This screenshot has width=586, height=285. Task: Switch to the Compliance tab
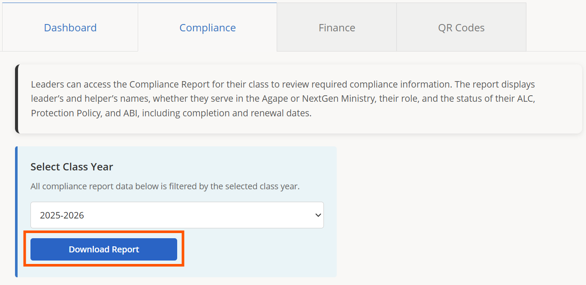click(208, 28)
